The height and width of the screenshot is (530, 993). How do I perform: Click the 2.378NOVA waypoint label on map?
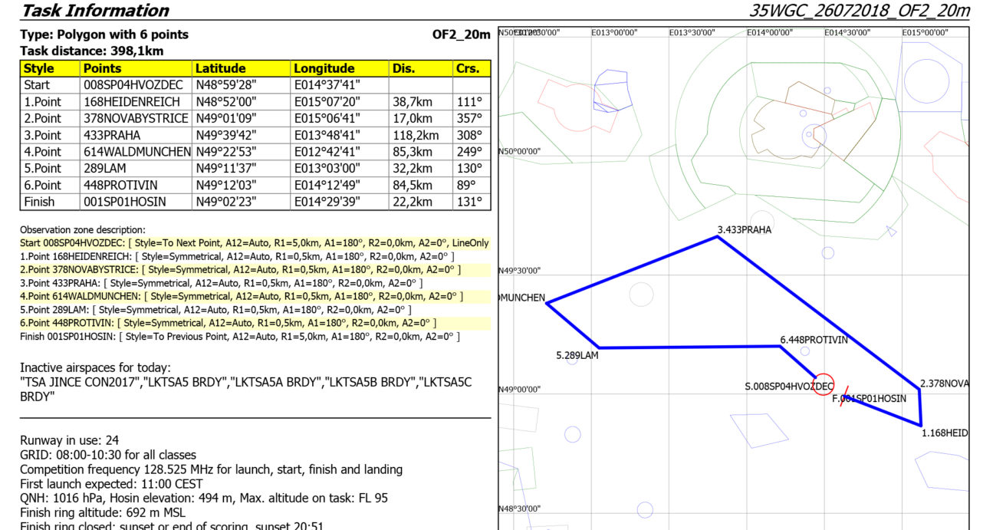point(944,383)
